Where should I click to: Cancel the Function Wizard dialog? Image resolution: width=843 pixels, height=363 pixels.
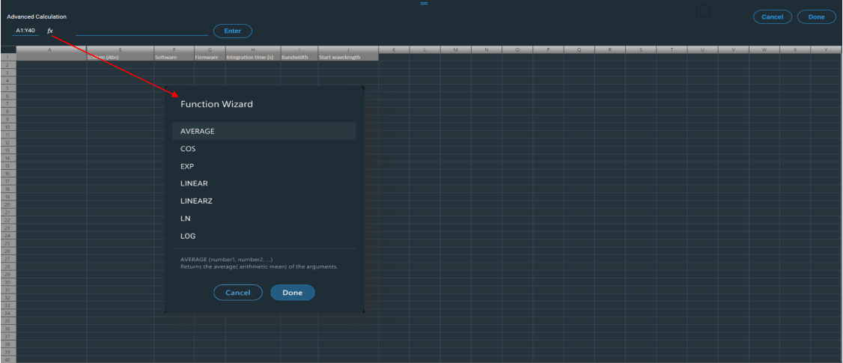(x=237, y=293)
